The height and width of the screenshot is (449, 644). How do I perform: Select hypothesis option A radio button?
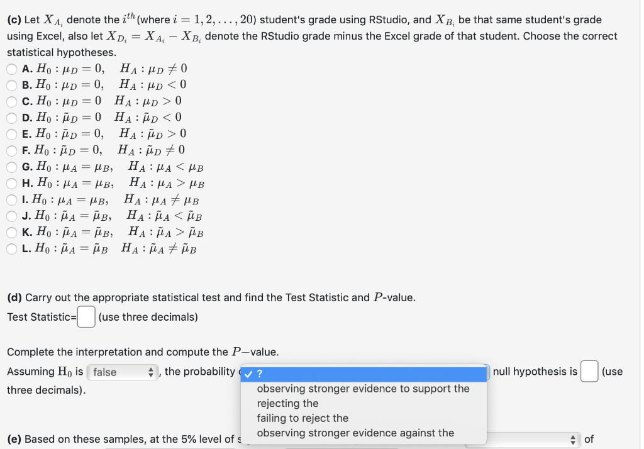point(11,69)
